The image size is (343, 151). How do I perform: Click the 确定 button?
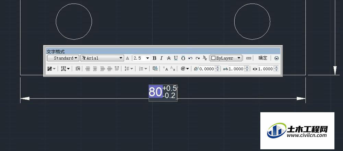tap(263, 58)
